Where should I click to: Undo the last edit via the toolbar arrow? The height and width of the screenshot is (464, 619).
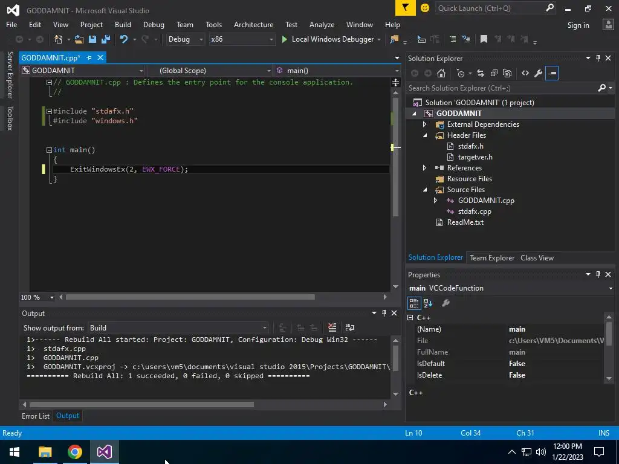coord(124,39)
